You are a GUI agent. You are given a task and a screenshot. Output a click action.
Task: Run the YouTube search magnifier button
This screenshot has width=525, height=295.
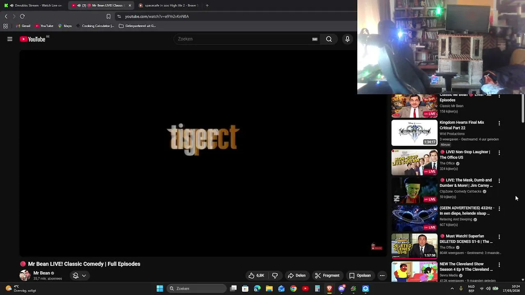click(x=329, y=39)
